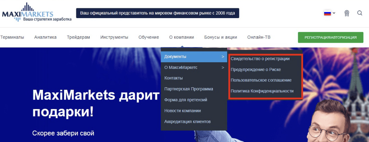This screenshot has height=142, width=369.
Task: Click the Скорее забери свой text
Action: [63, 134]
